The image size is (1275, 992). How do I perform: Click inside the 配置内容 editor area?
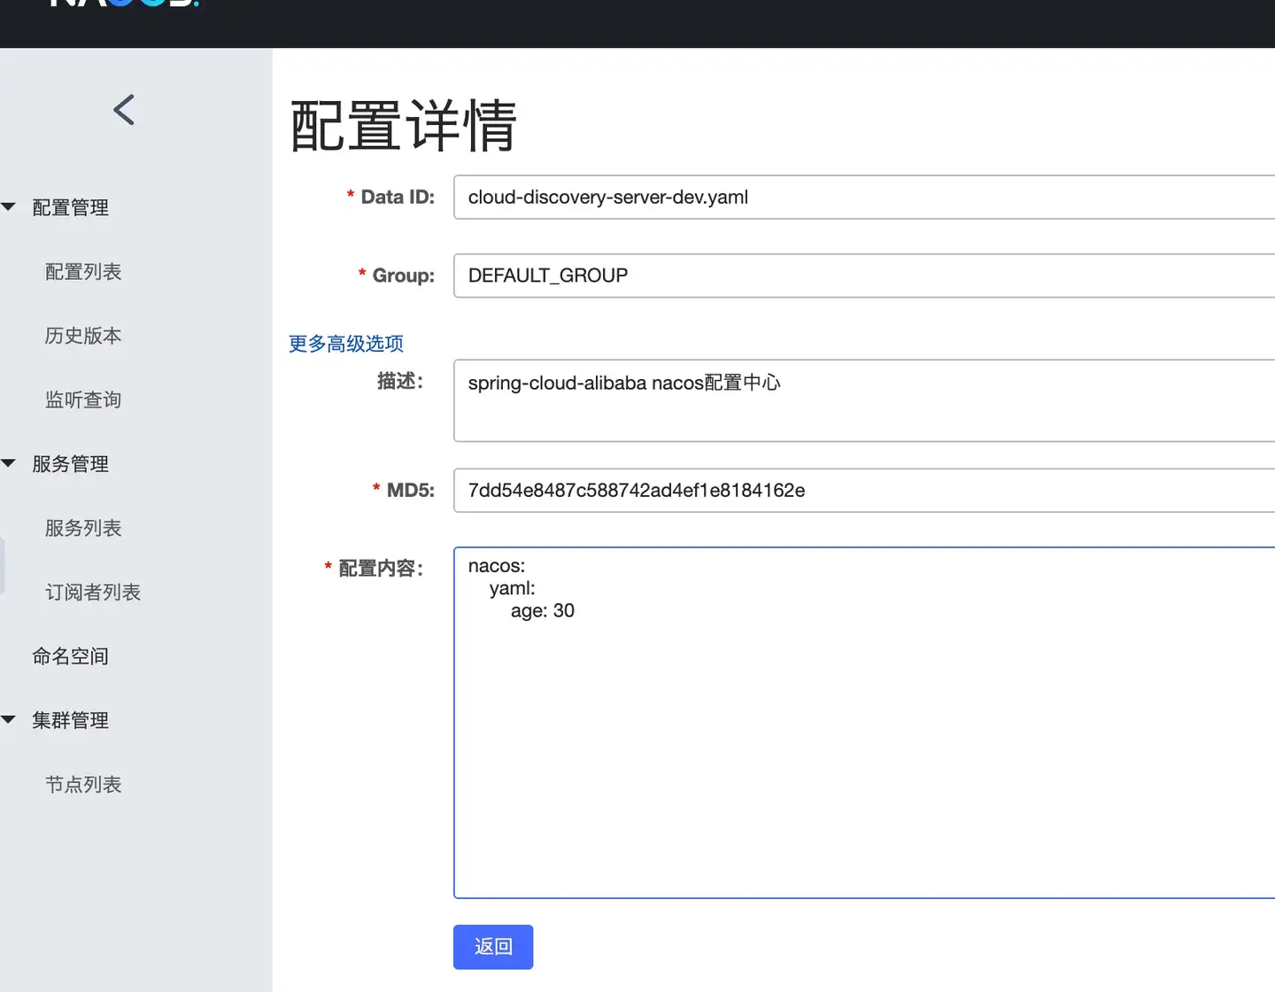point(864,723)
